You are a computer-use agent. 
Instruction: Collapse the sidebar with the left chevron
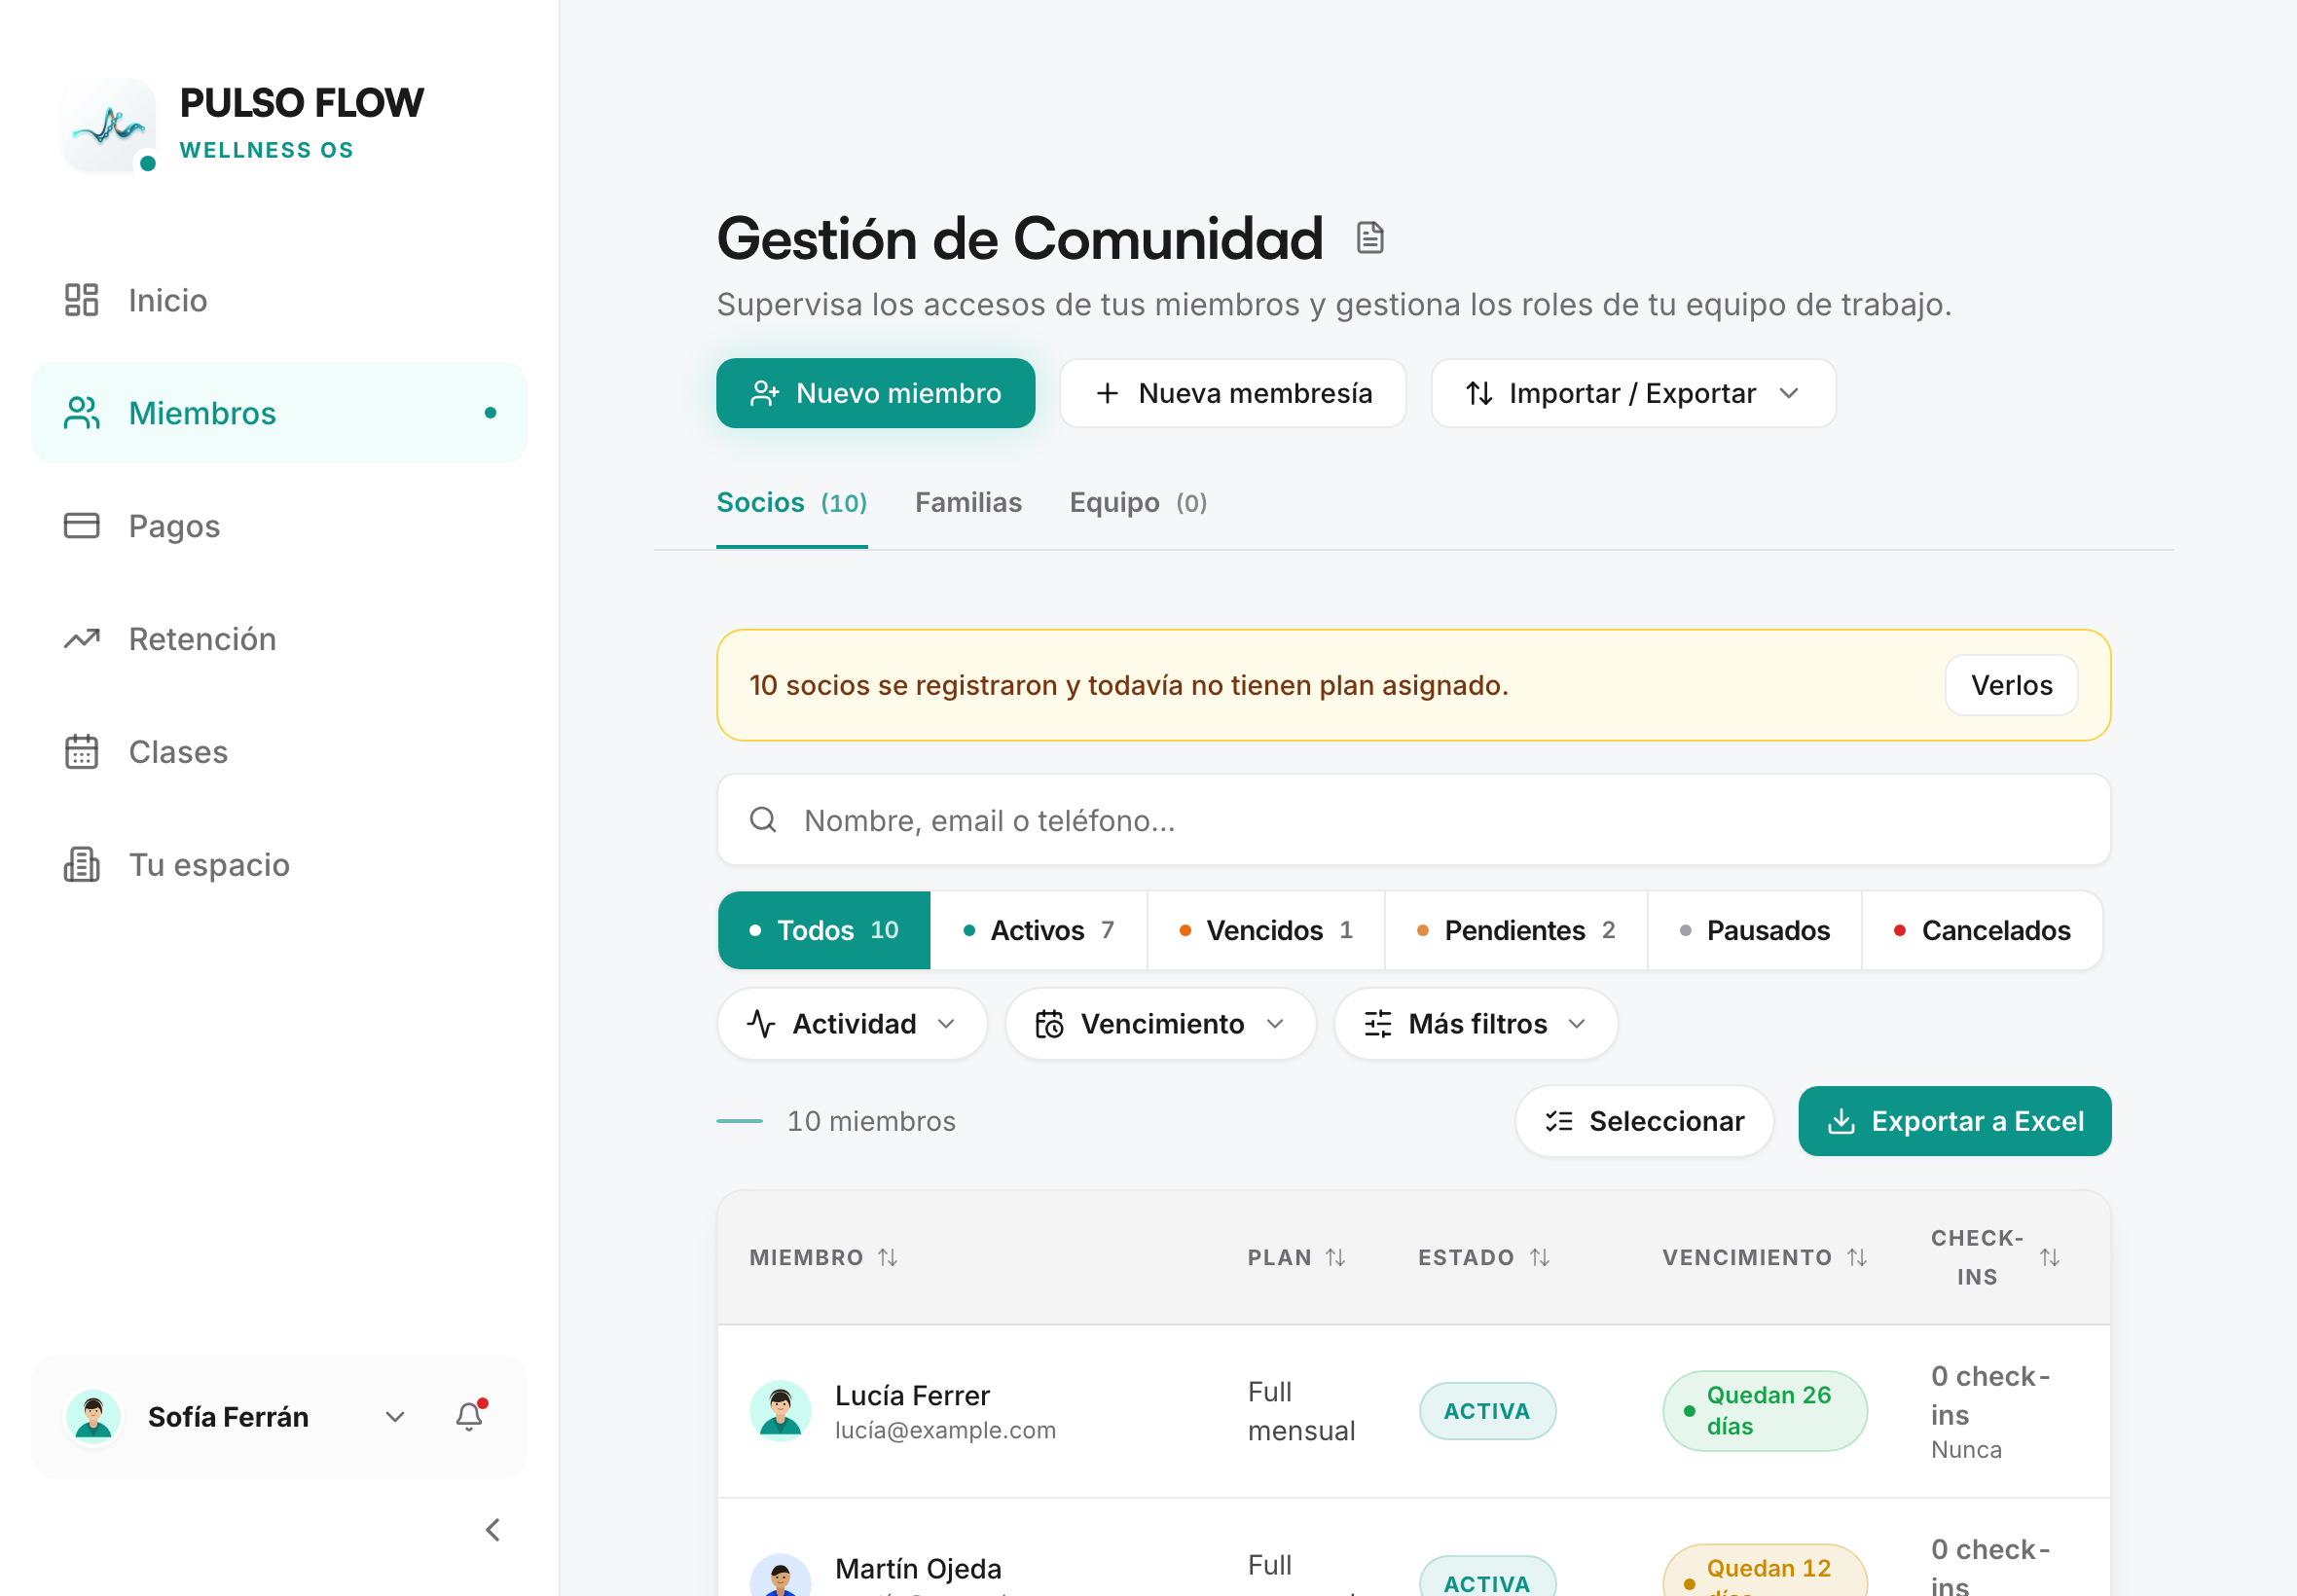(492, 1529)
